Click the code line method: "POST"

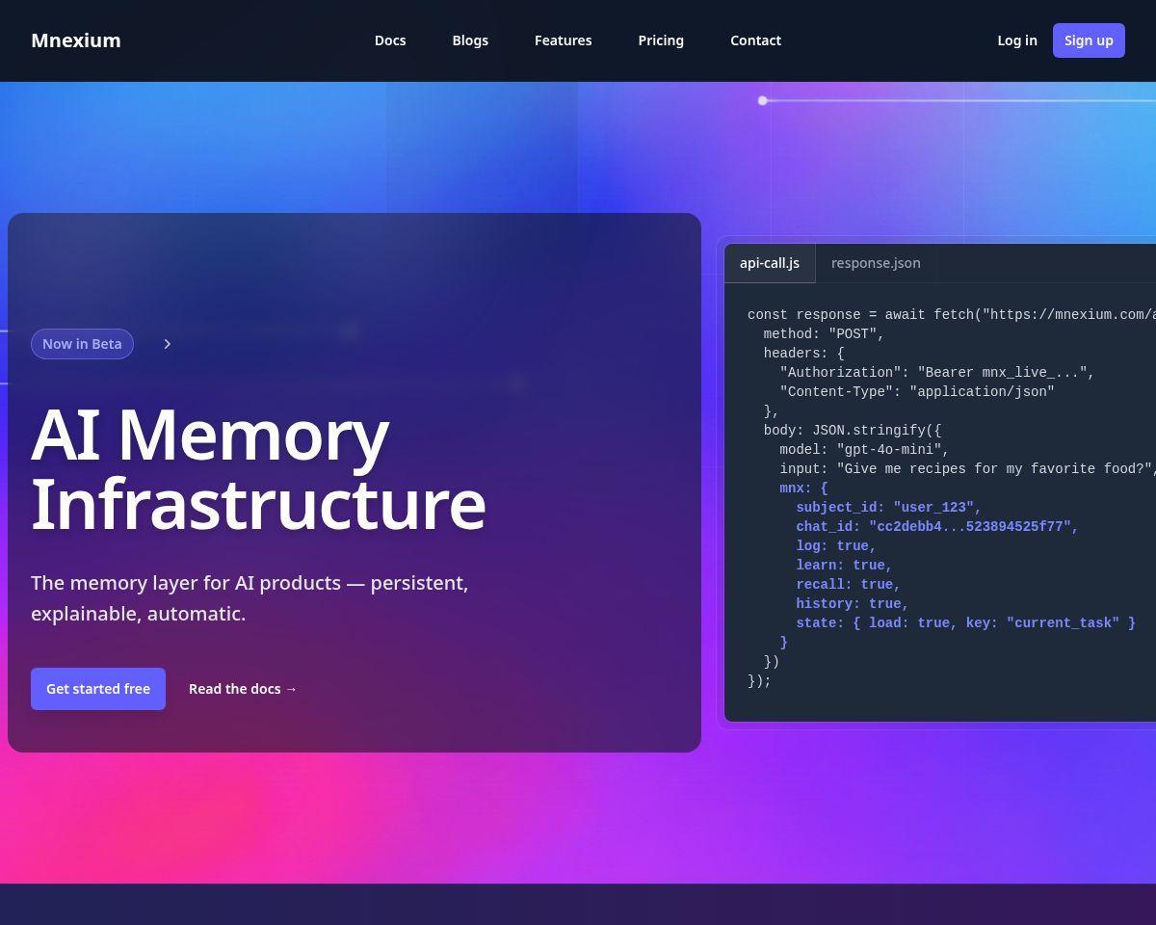click(824, 333)
